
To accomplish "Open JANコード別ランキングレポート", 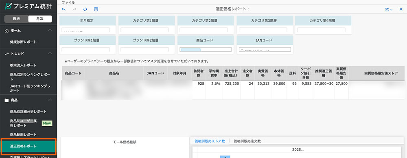I will (30, 89).
